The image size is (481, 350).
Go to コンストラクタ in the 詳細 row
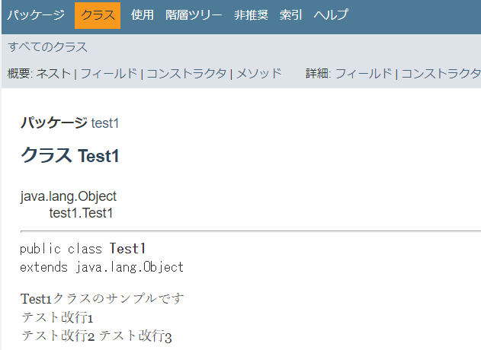[x=441, y=74]
